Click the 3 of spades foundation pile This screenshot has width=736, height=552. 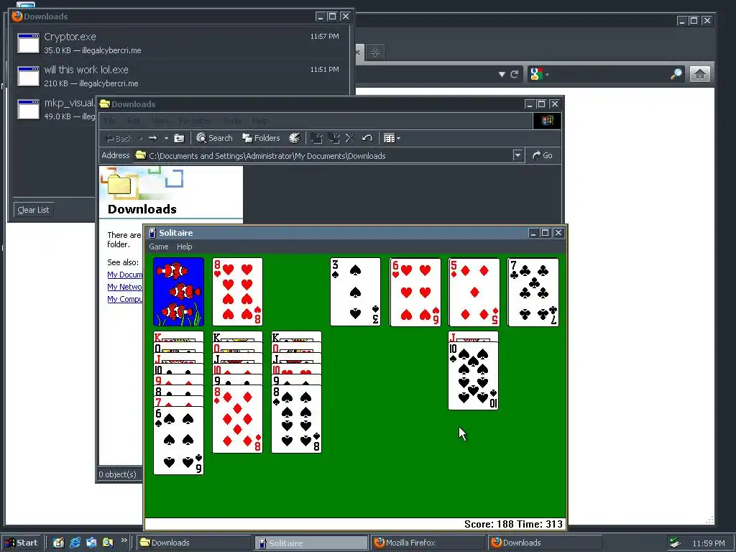(x=355, y=292)
